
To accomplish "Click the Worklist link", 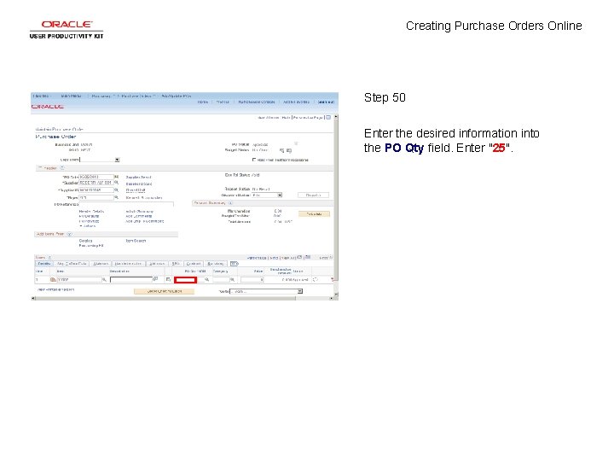I will coord(223,102).
